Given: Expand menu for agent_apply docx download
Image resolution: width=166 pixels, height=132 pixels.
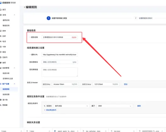Looking at the screenshot, I should click(x=78, y=131).
